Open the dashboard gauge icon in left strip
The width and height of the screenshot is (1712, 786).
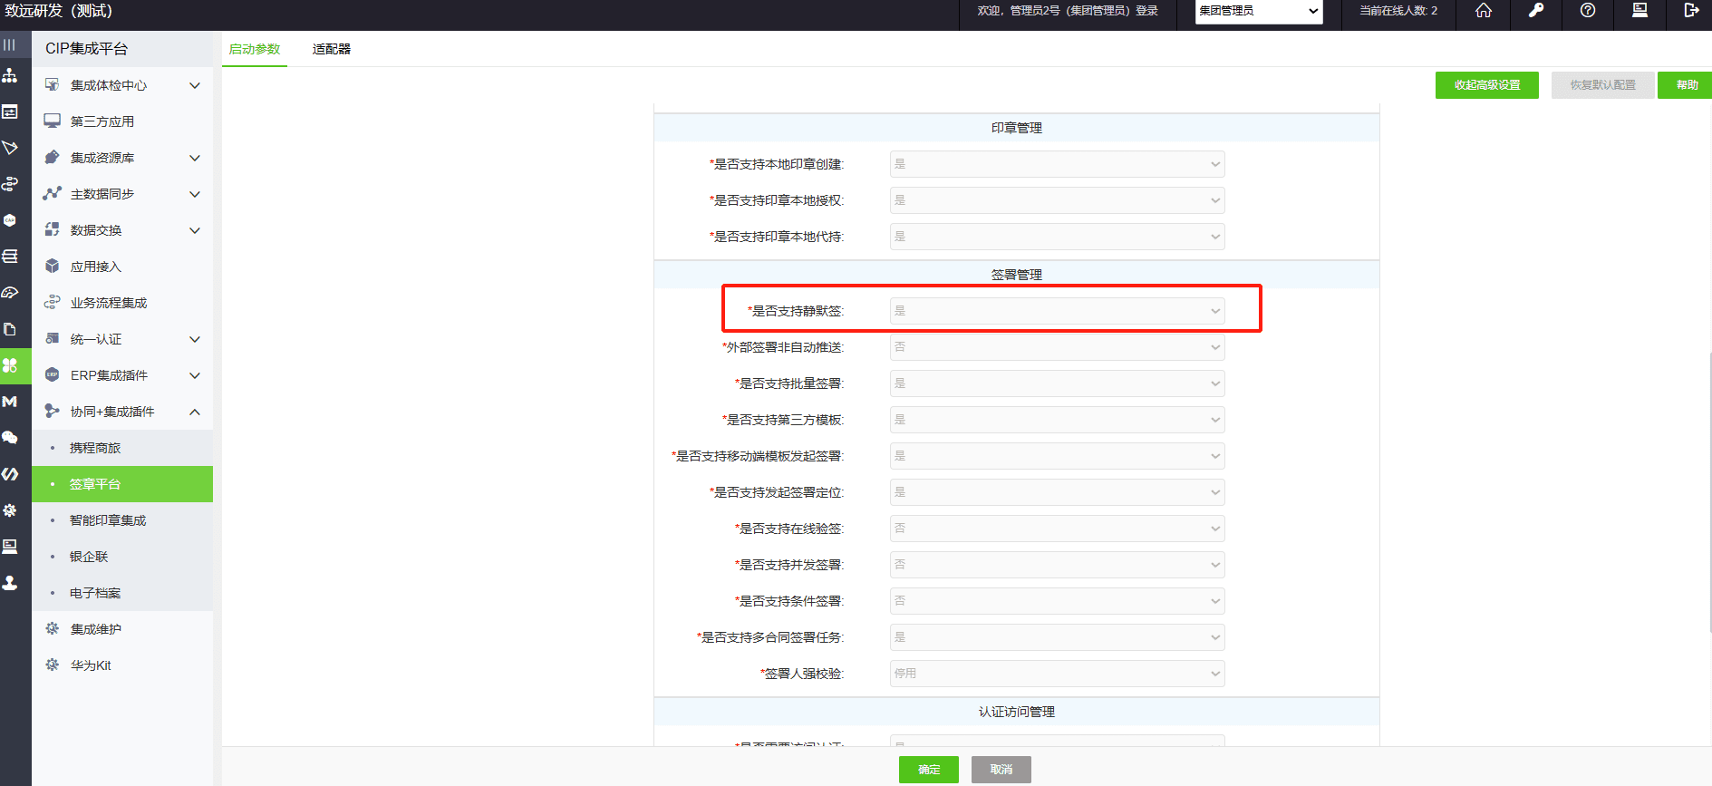click(10, 293)
